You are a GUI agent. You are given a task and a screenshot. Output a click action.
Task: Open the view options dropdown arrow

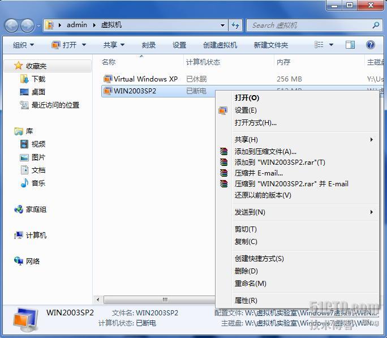(331, 45)
